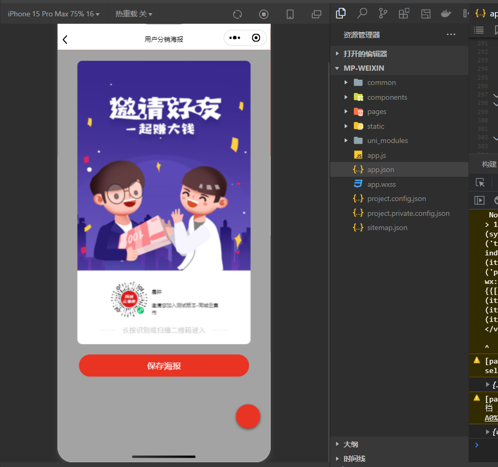Viewport: 498px width, 467px height.
Task: Click the 长按识别或扫描二维码进入 text
Action: pos(164,330)
